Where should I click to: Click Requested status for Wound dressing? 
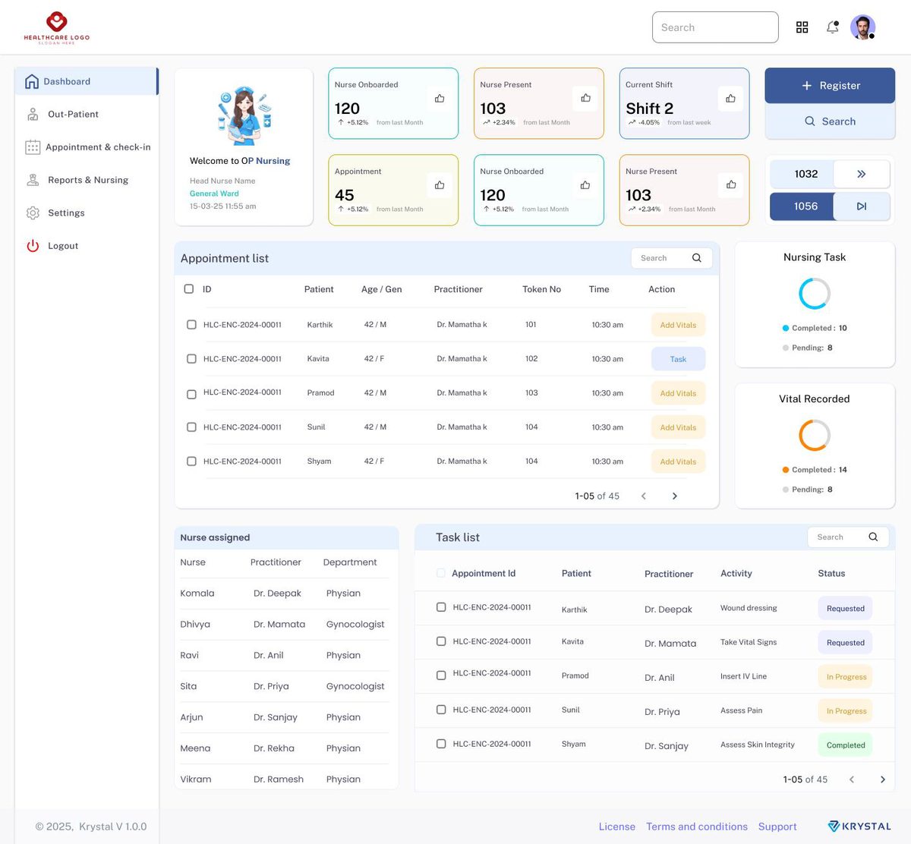(x=845, y=608)
